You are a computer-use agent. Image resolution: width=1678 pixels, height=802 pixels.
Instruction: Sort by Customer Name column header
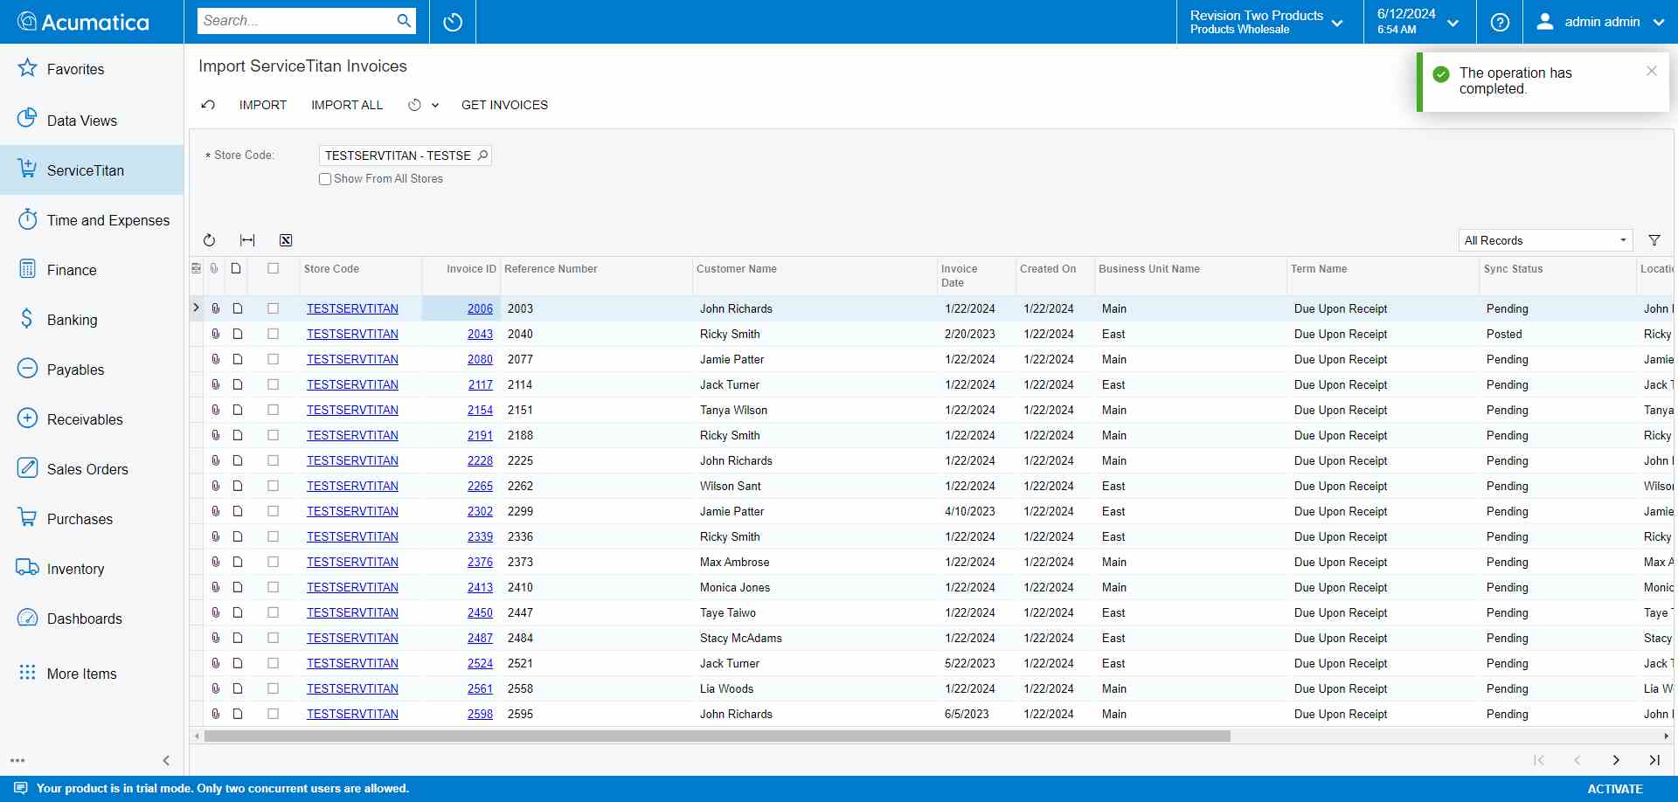click(x=737, y=269)
